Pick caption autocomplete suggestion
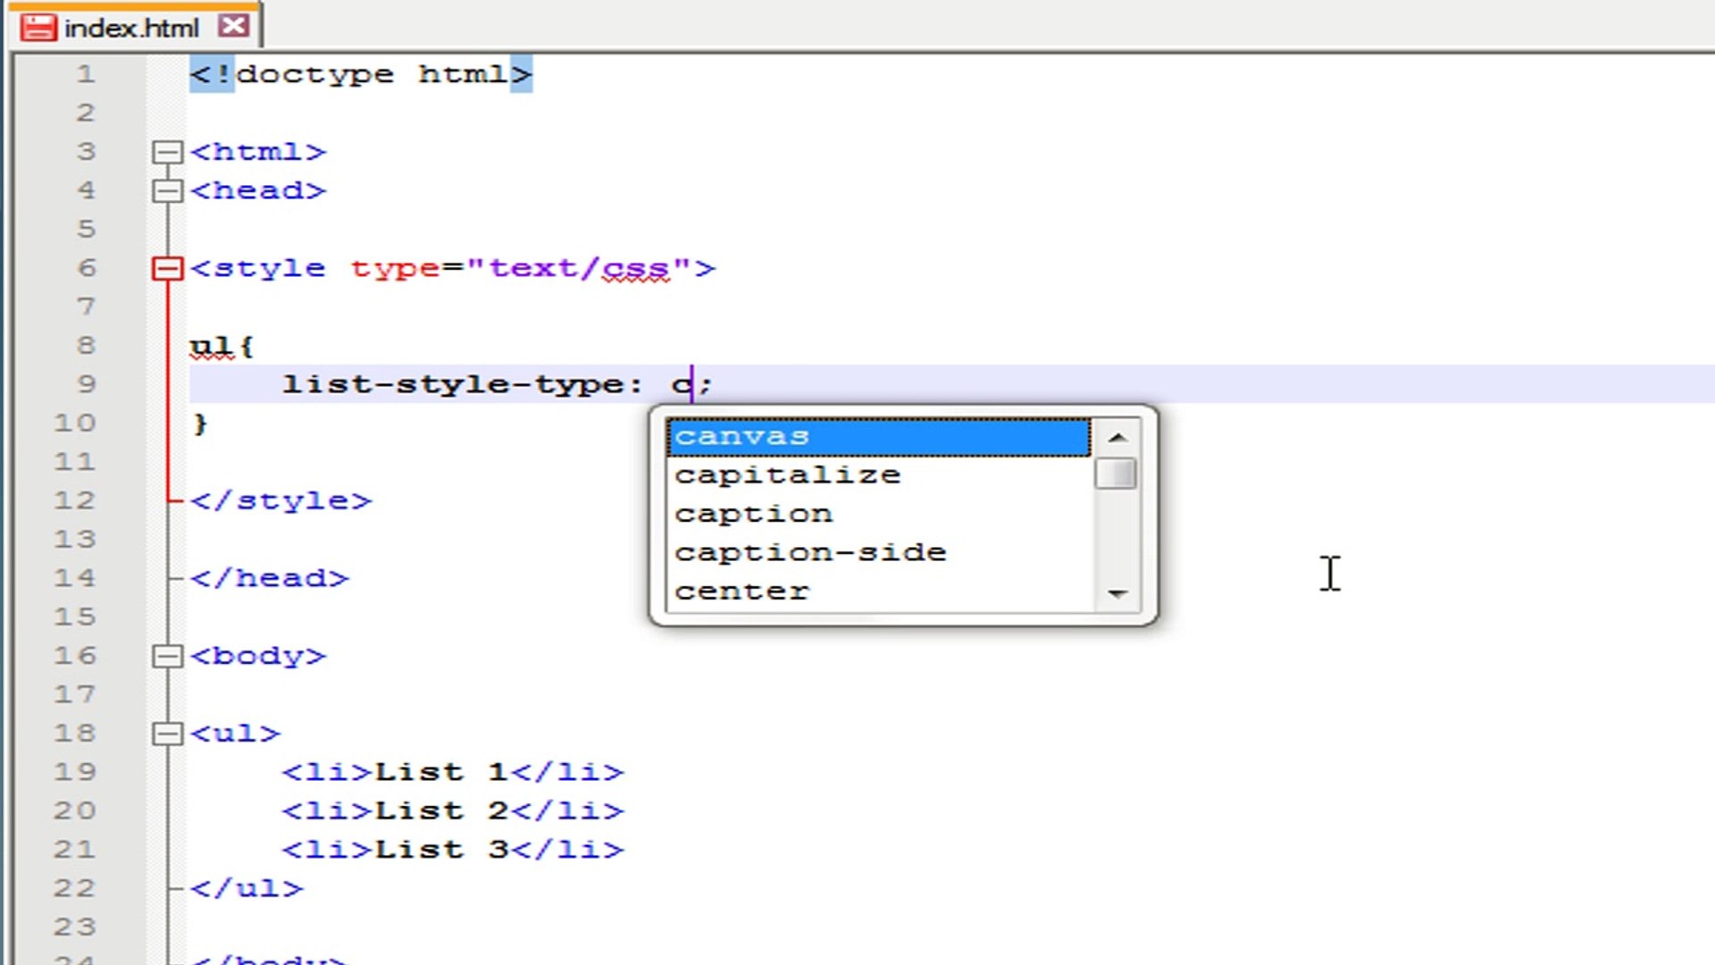 point(753,515)
